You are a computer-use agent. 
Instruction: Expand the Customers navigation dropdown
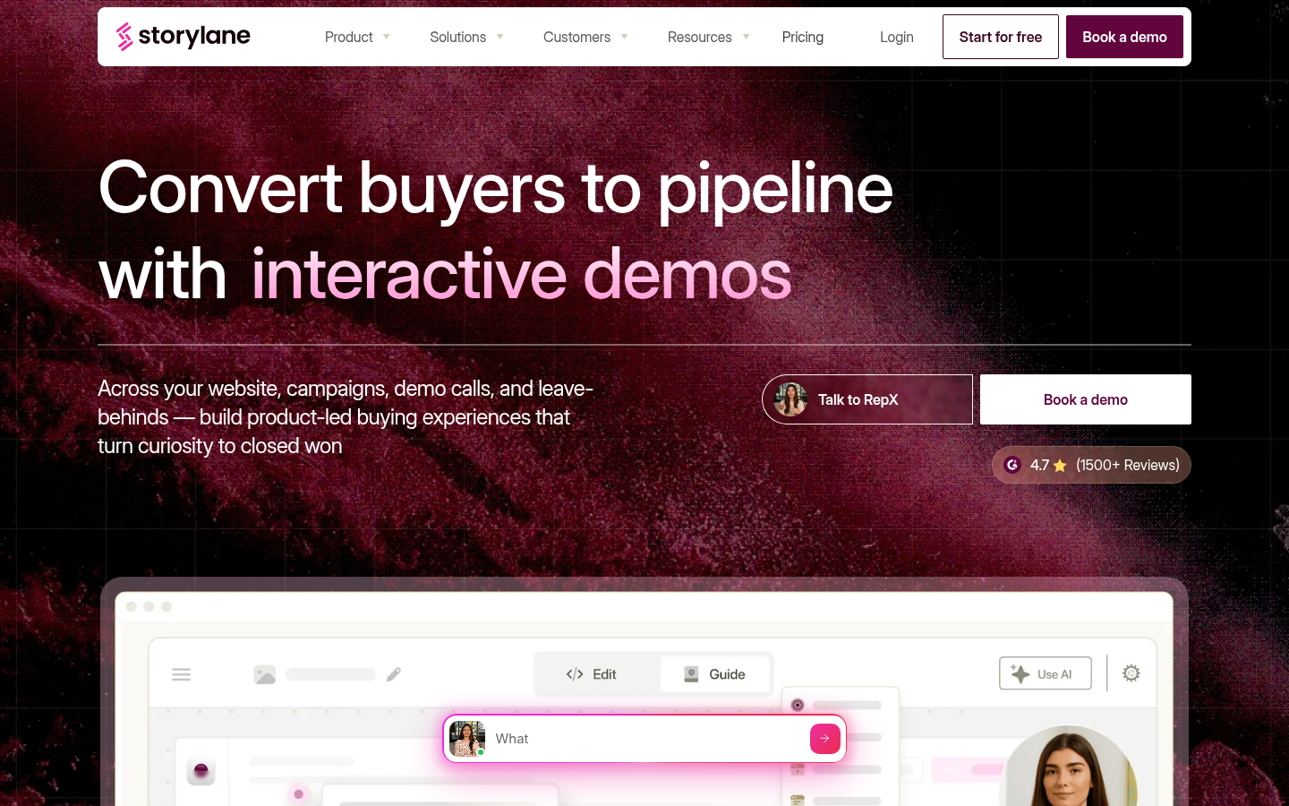tap(585, 37)
